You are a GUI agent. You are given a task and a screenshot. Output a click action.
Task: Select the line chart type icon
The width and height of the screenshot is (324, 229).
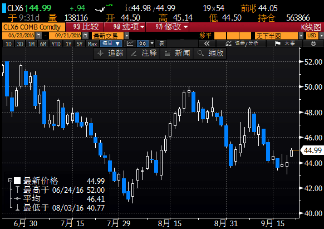[x=130, y=43]
